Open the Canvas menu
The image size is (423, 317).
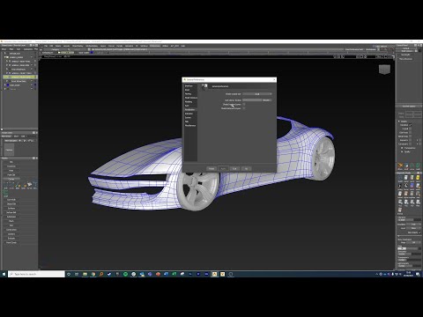click(111, 46)
